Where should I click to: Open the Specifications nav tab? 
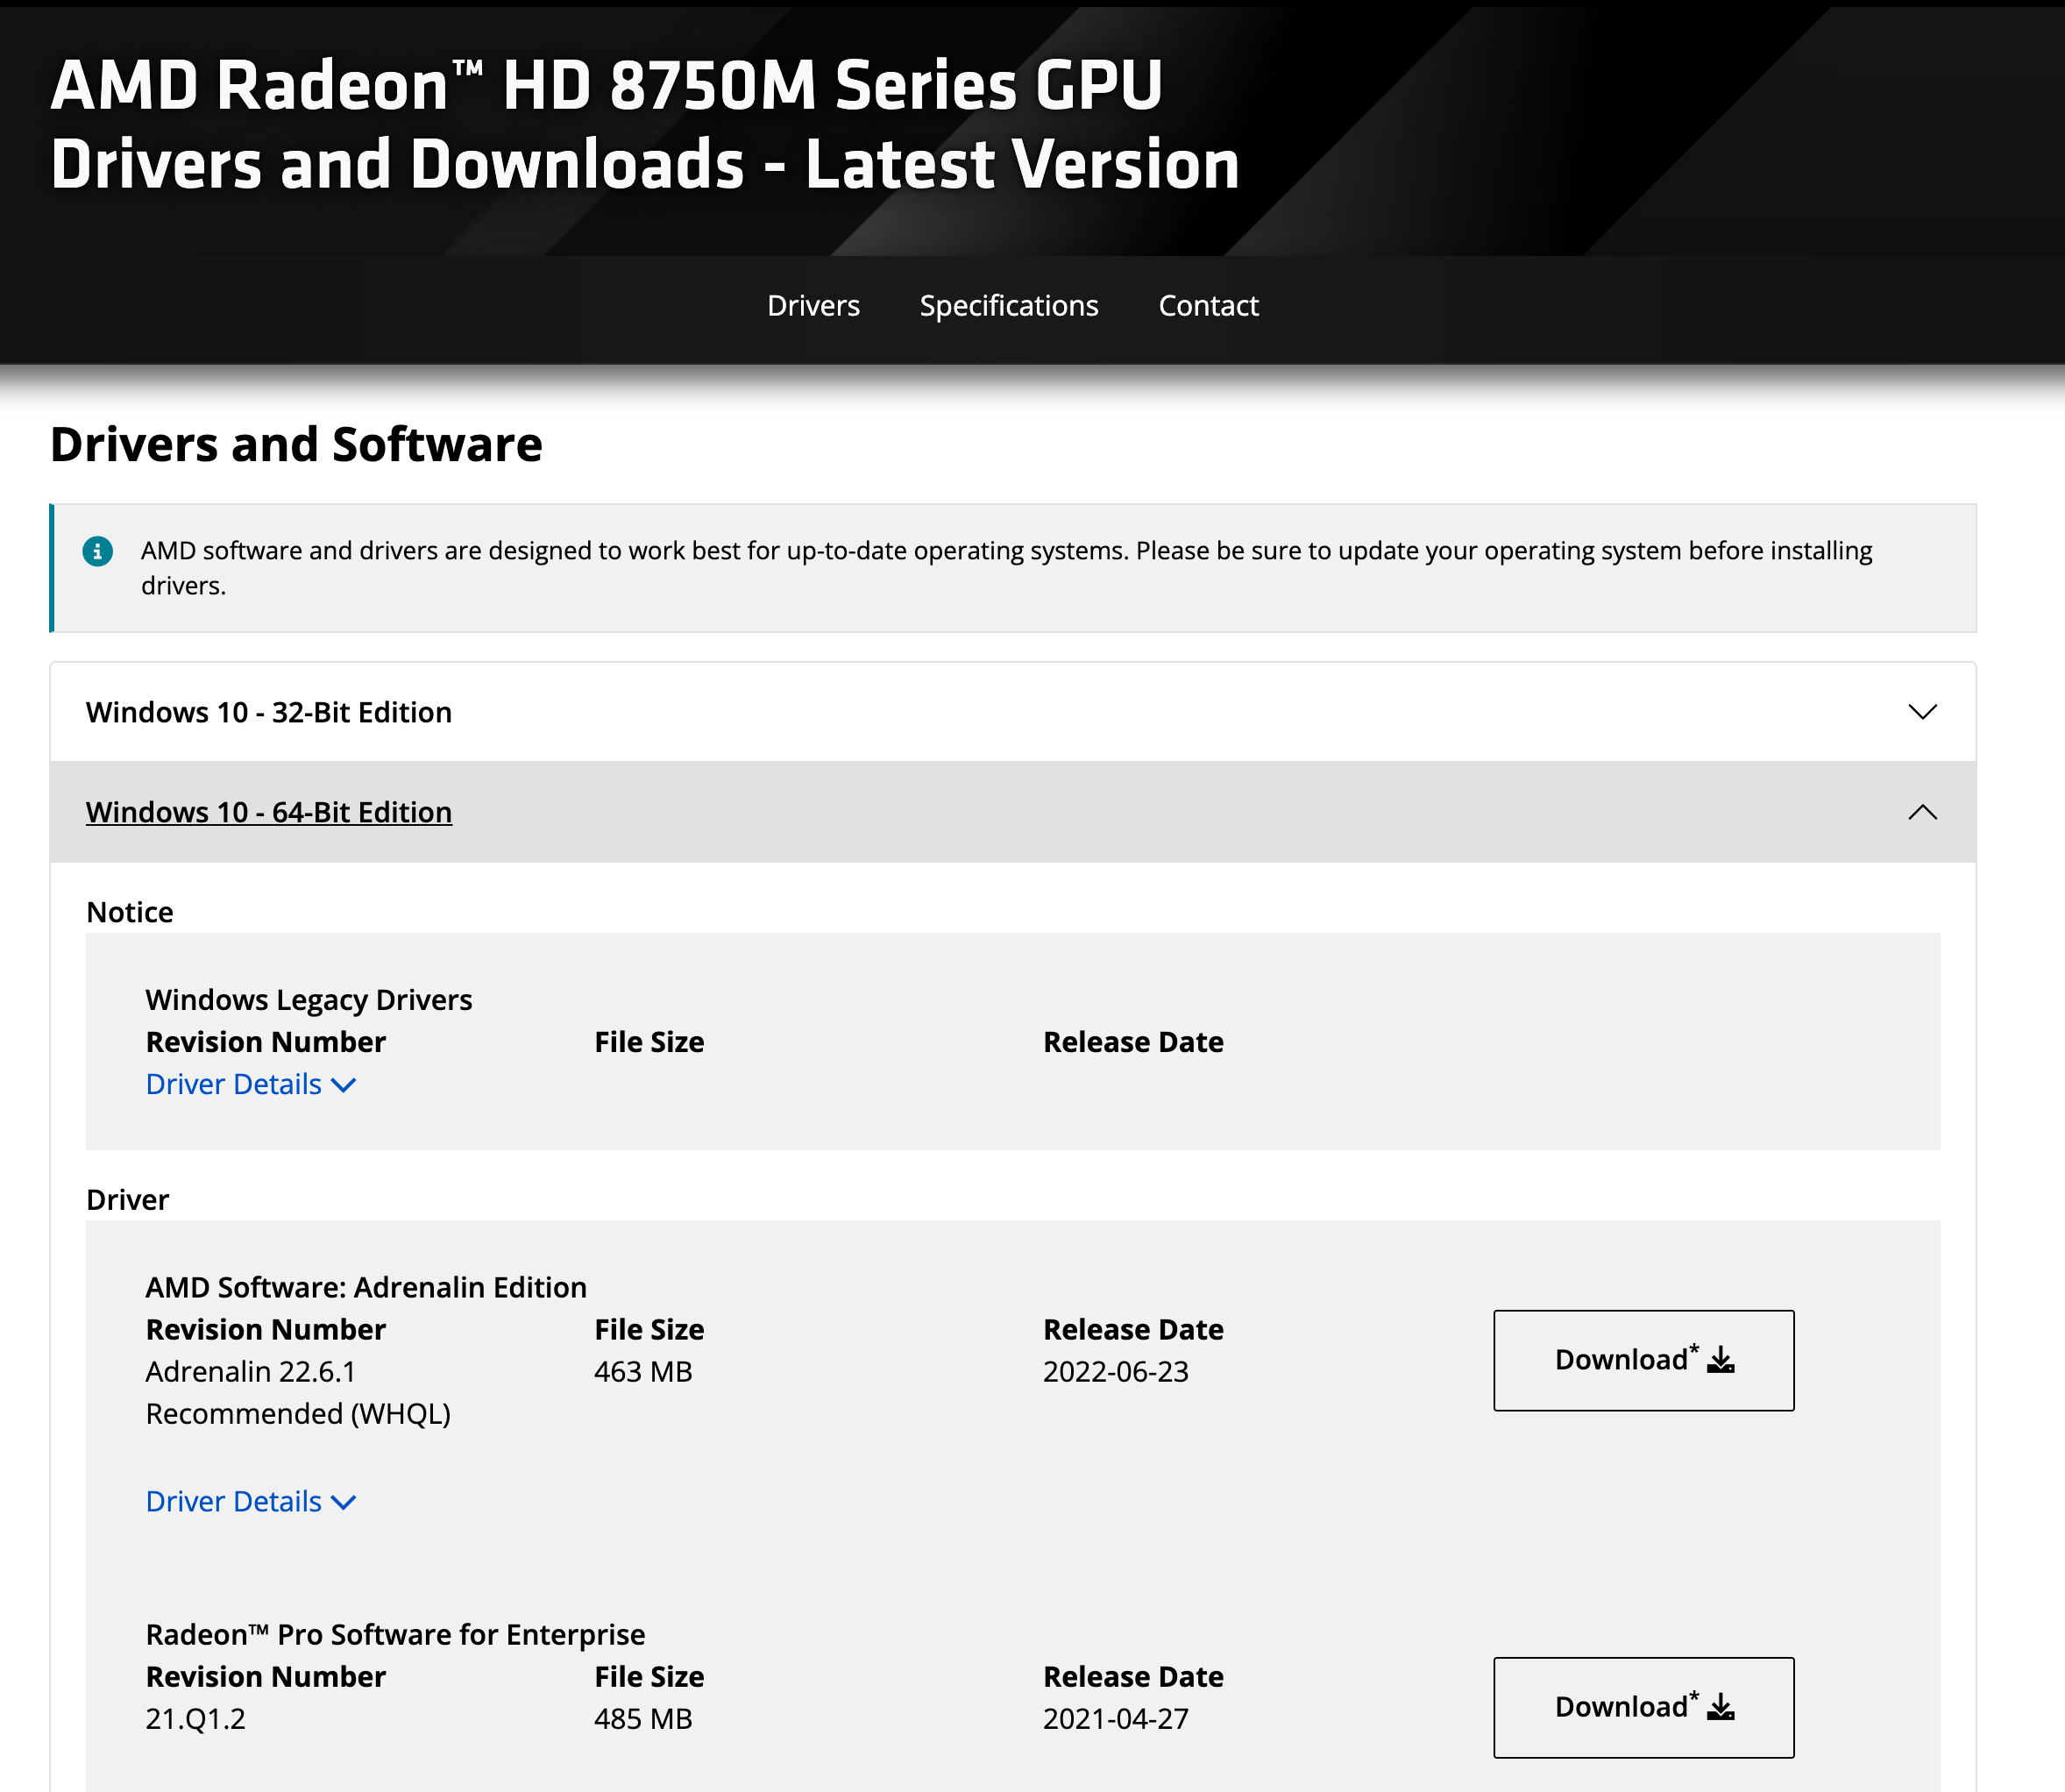click(1007, 305)
